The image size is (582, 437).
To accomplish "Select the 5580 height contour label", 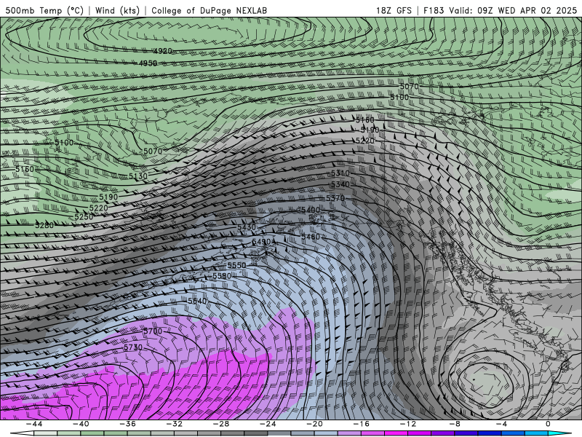I will click(x=222, y=276).
